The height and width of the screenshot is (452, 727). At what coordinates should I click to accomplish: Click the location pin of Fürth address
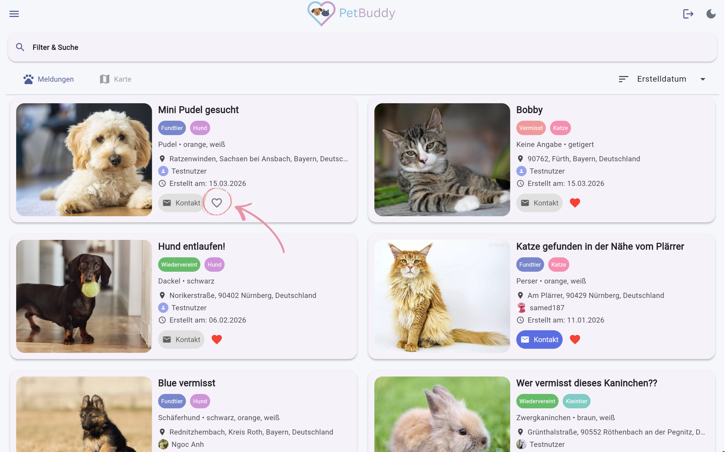520,159
